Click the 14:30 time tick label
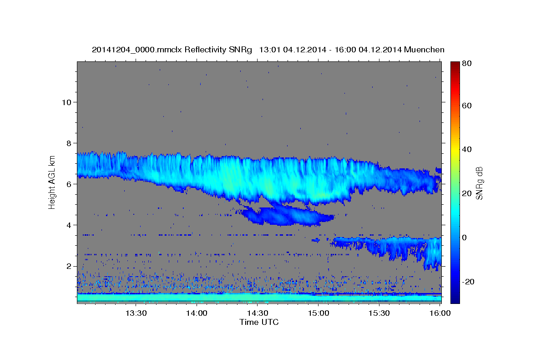The height and width of the screenshot is (364, 546). coord(258,313)
